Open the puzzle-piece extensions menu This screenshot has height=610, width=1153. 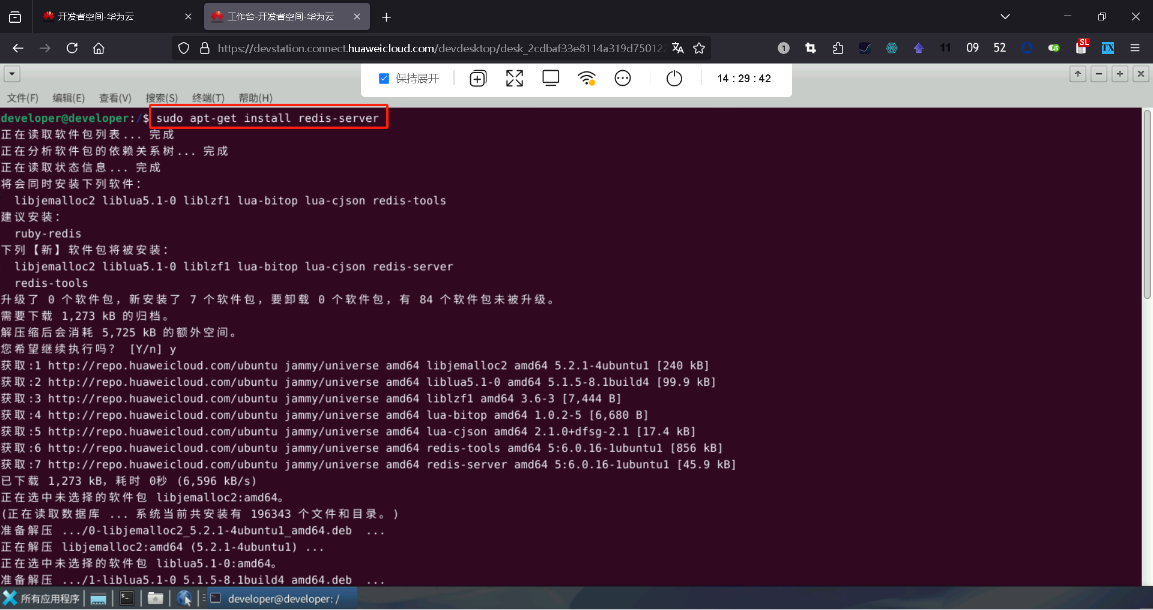pos(838,48)
